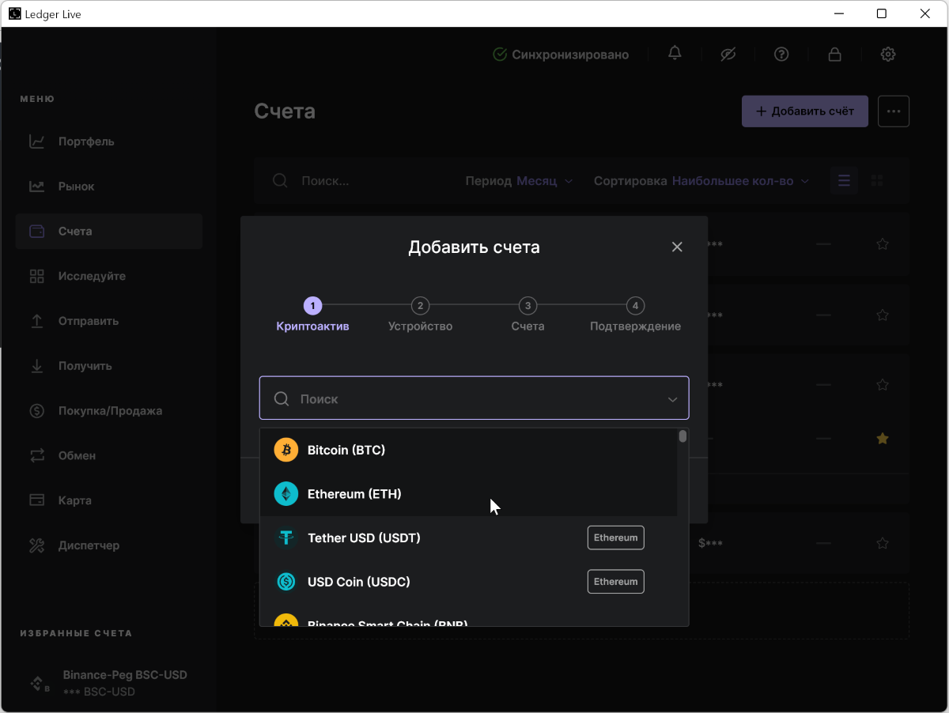Click the synchronized checkmark status icon

pyautogui.click(x=500, y=55)
